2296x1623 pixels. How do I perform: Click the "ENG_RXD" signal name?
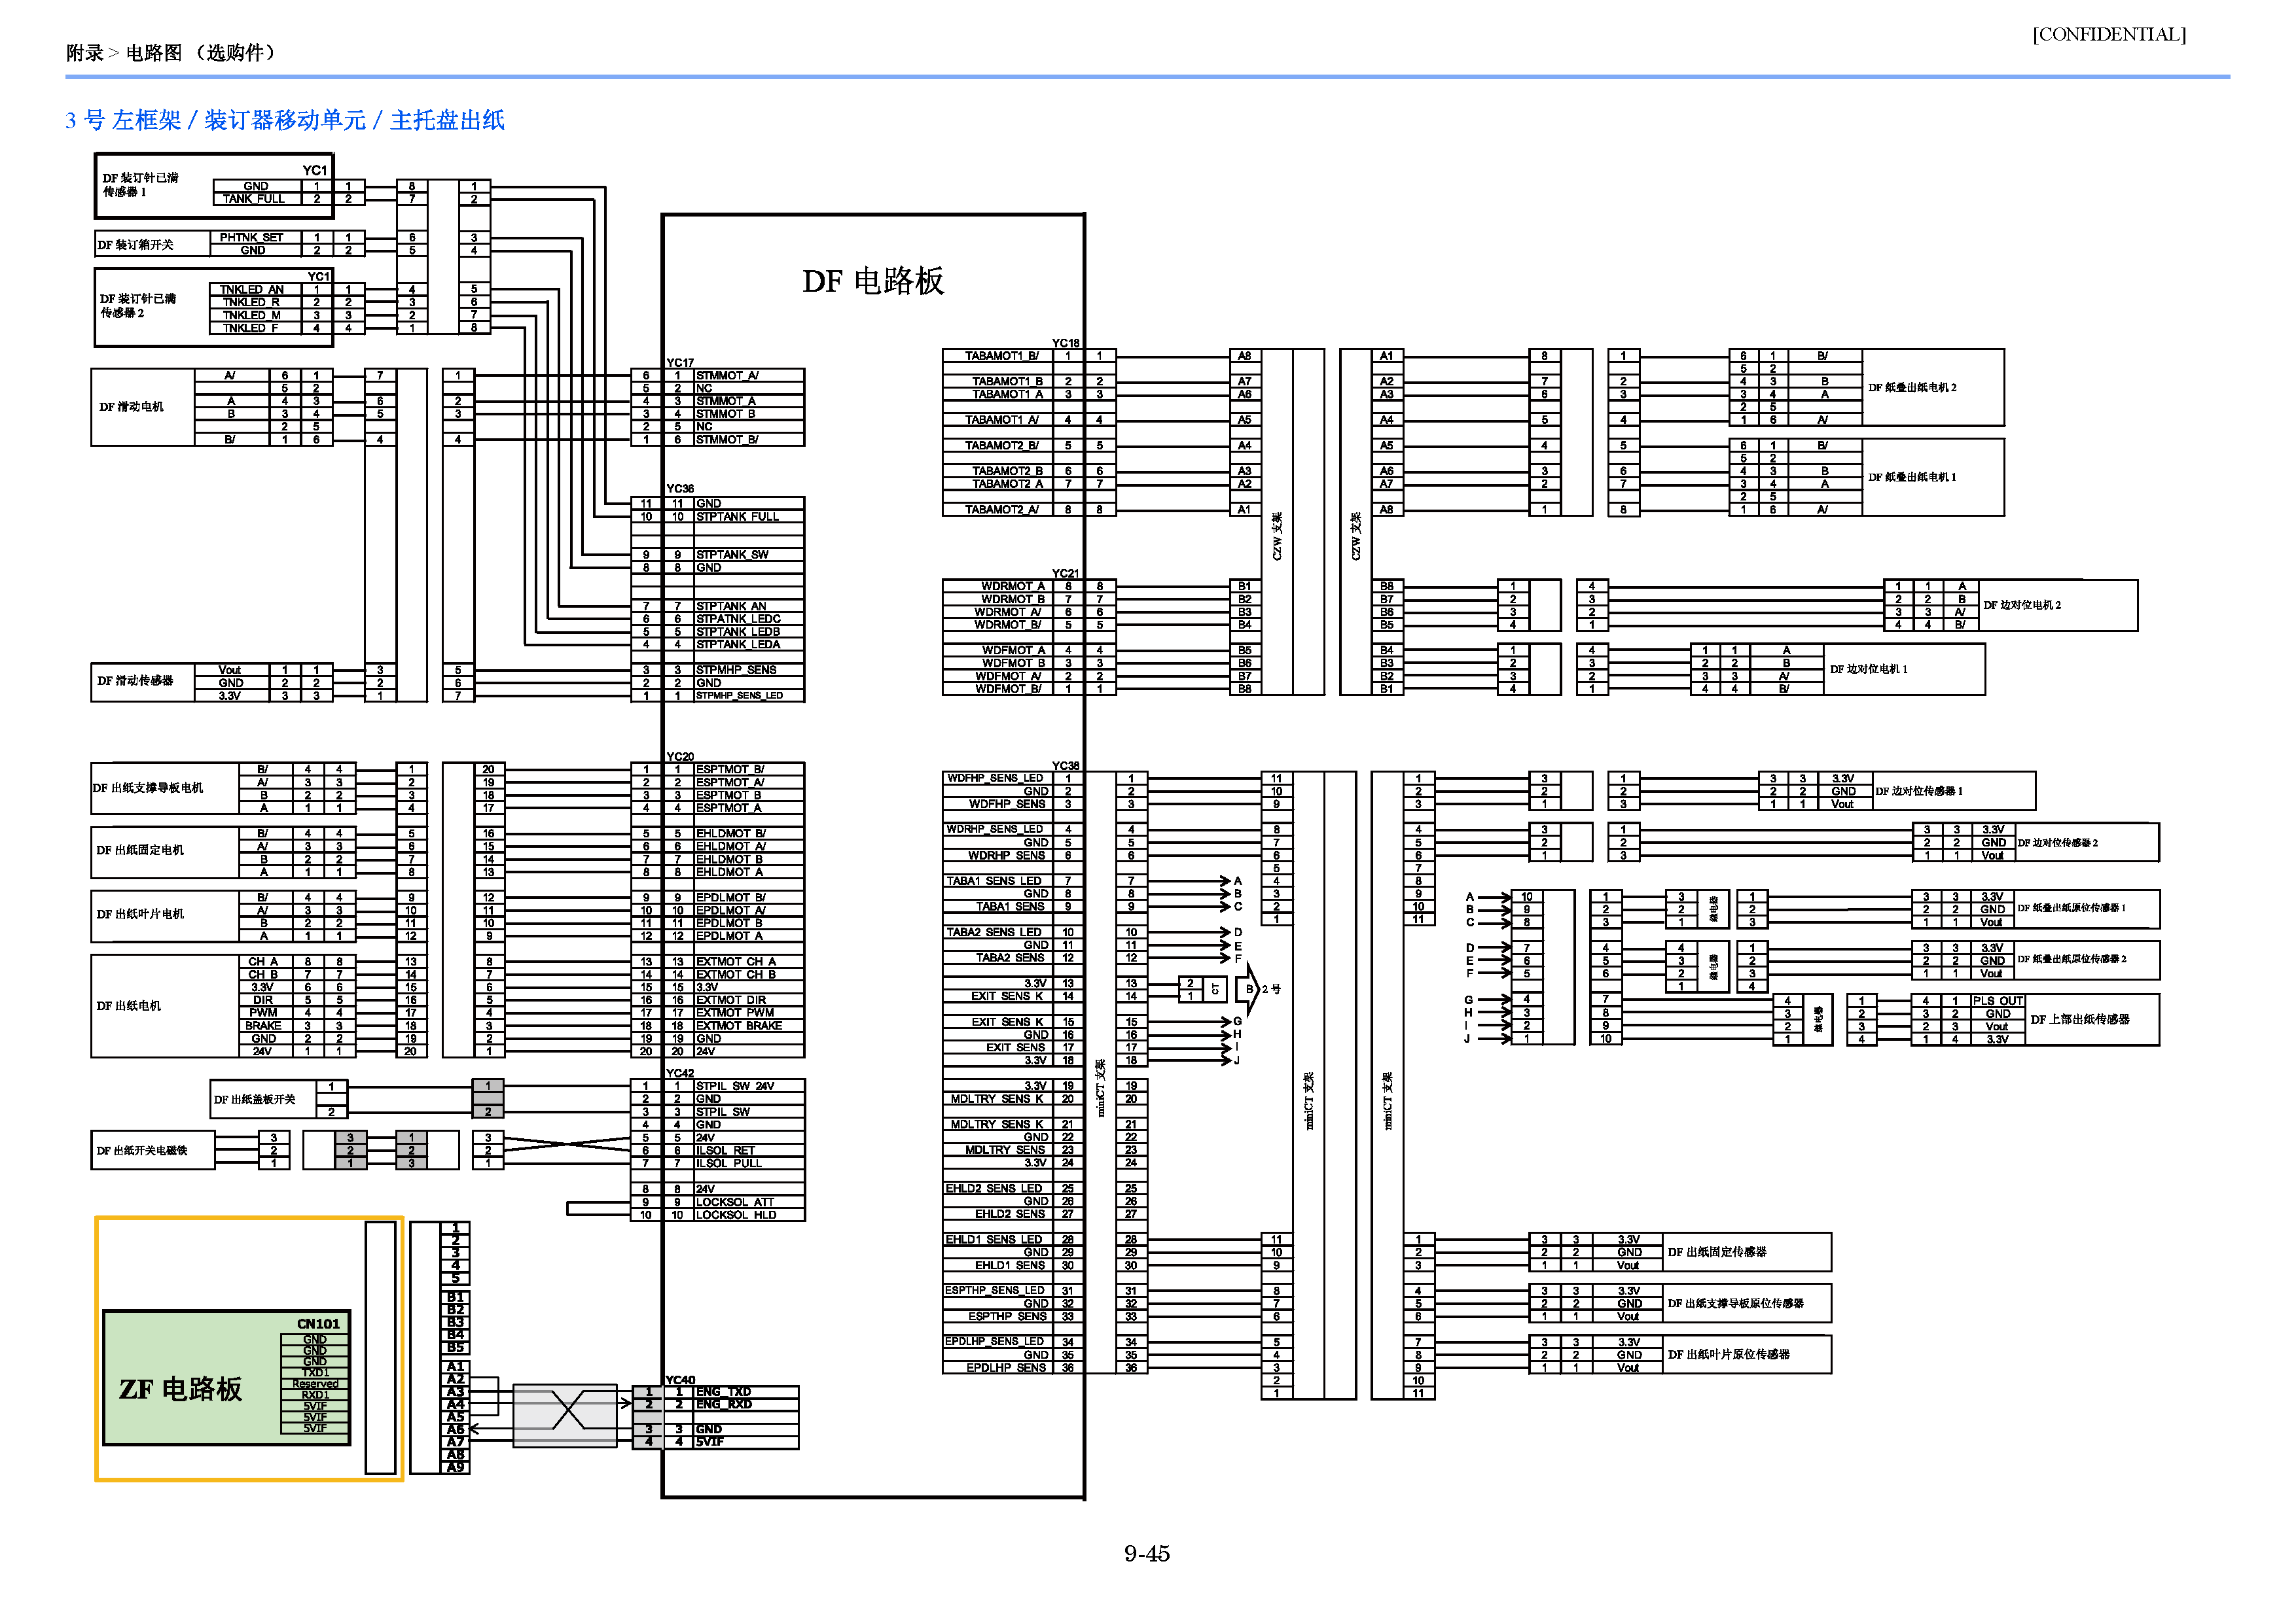(724, 1404)
